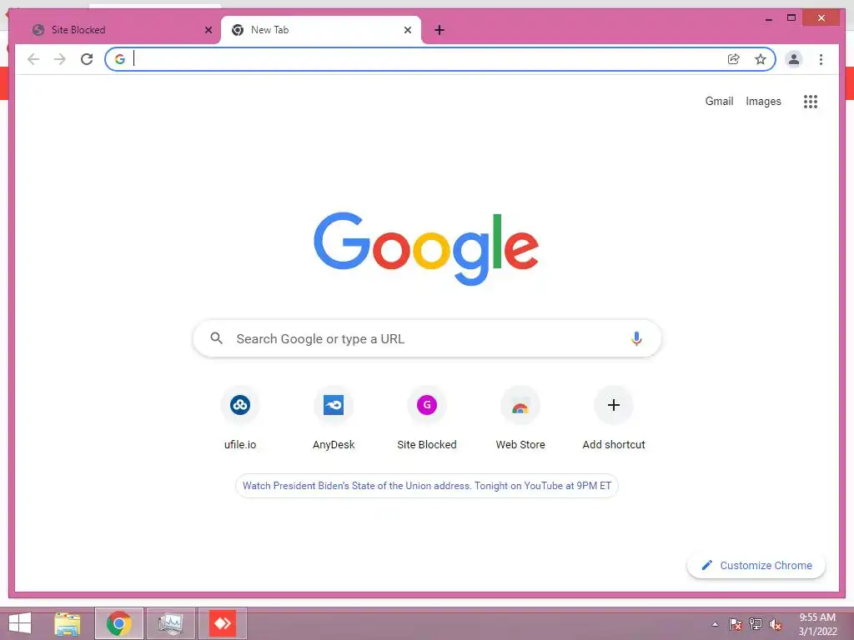Open AnyDesk from the taskbar

pos(222,623)
